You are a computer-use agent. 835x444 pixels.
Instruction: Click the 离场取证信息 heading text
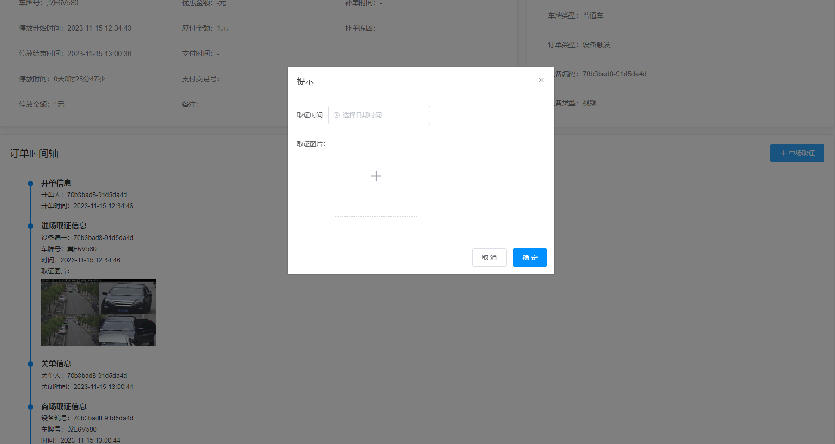[64, 407]
